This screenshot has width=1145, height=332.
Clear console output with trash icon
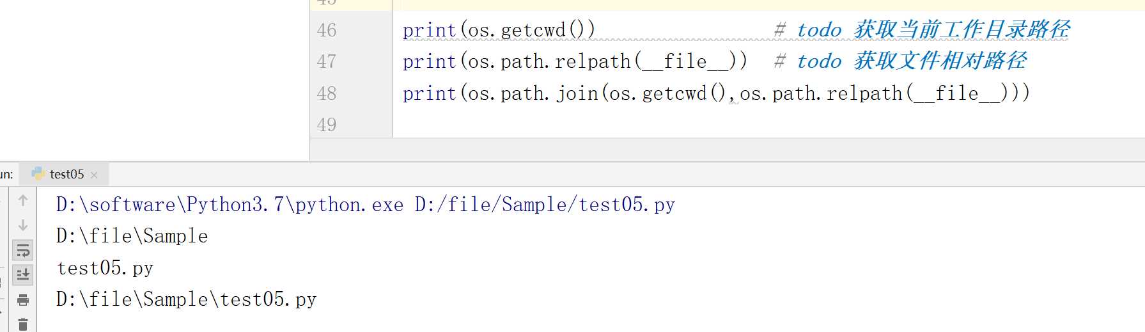[x=23, y=324]
